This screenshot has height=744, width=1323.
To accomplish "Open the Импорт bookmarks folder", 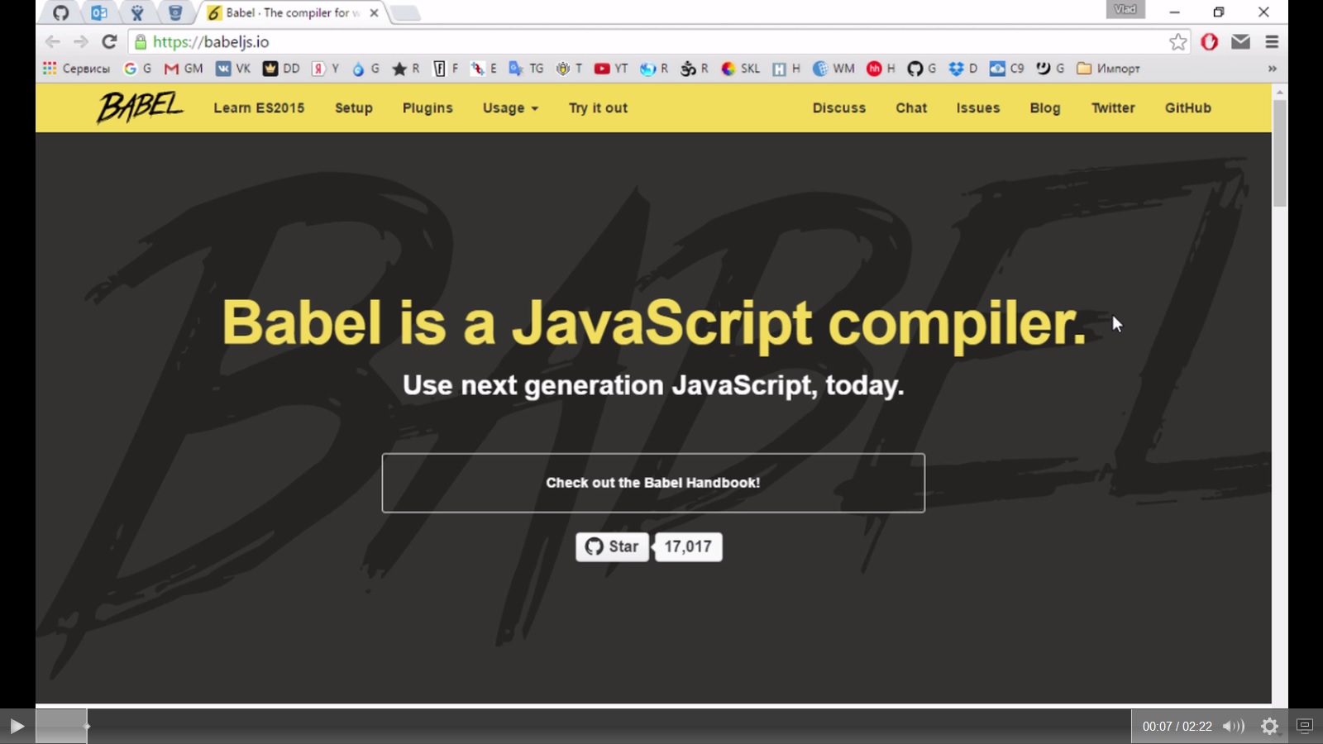I will [1109, 69].
